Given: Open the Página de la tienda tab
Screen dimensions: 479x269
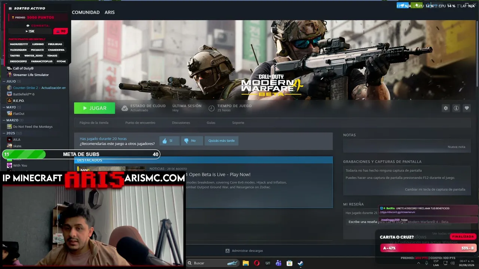Looking at the screenshot, I should coord(94,123).
